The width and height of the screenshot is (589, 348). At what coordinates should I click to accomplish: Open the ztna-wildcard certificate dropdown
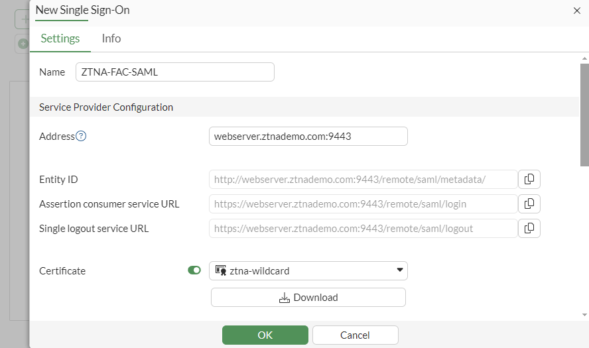coord(308,270)
